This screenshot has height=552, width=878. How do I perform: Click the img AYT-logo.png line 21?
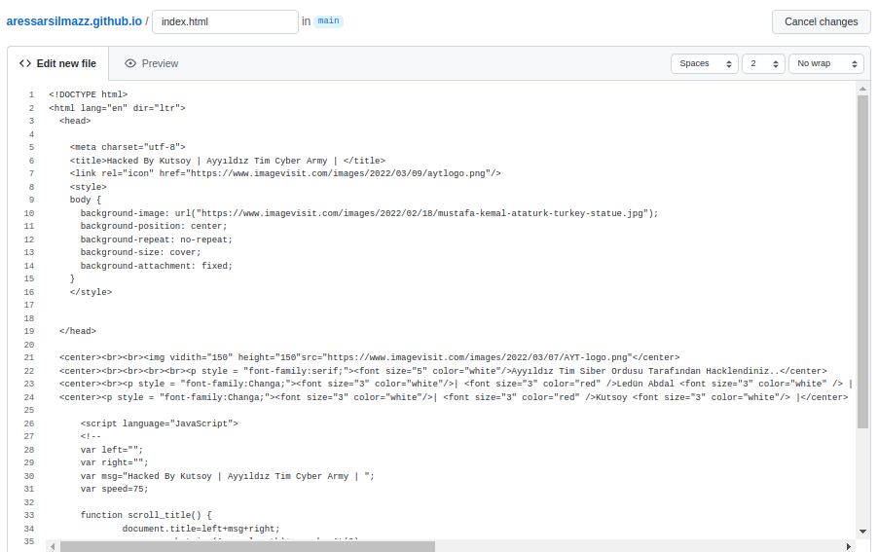tap(370, 357)
